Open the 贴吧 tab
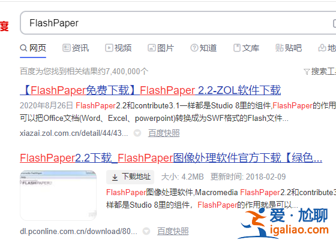336x246 pixels. click(289, 48)
